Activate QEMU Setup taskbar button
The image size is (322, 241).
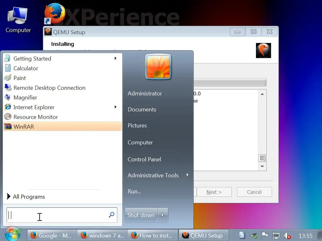tap(204, 235)
